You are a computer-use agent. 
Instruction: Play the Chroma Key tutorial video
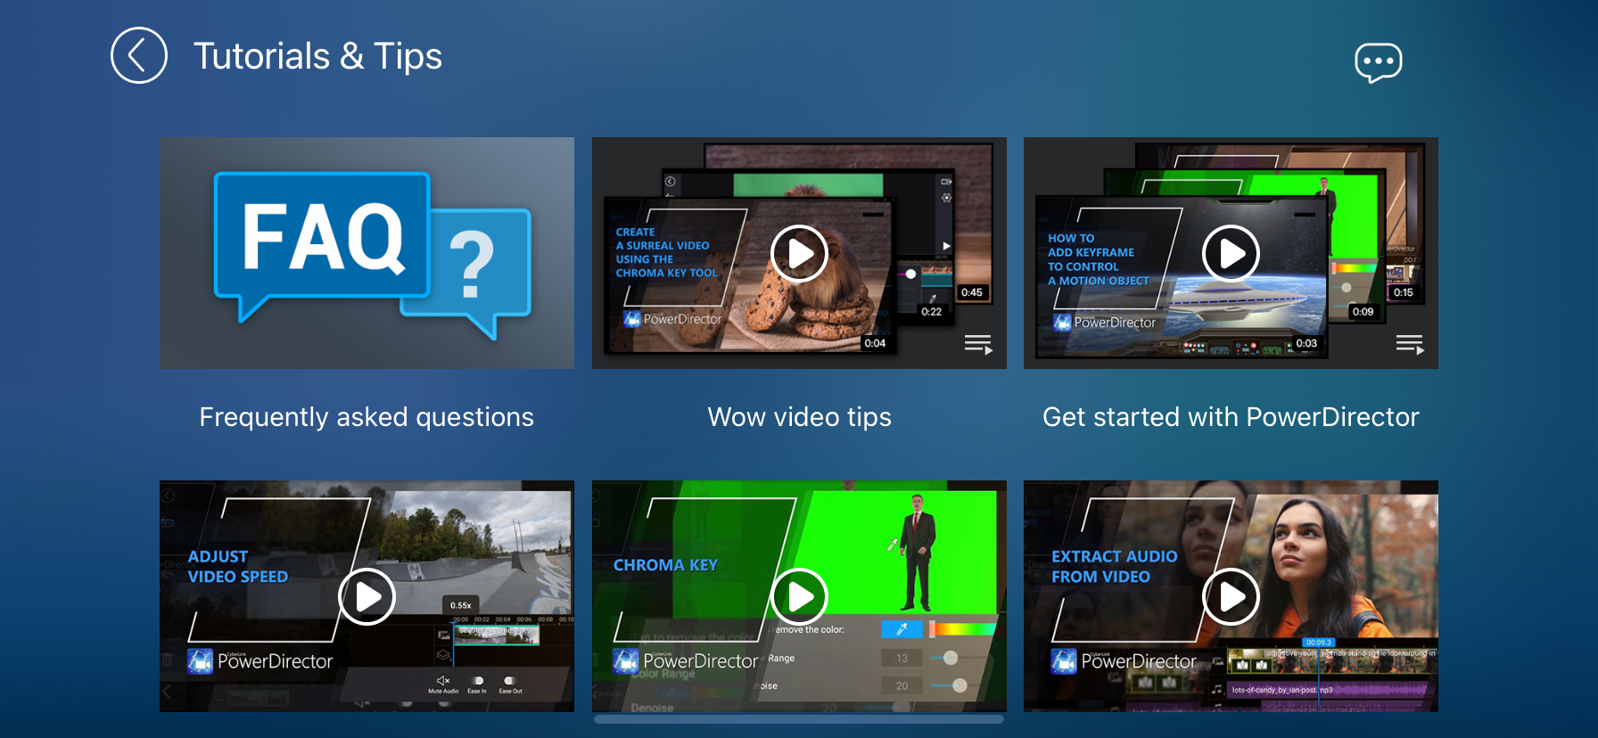click(800, 597)
